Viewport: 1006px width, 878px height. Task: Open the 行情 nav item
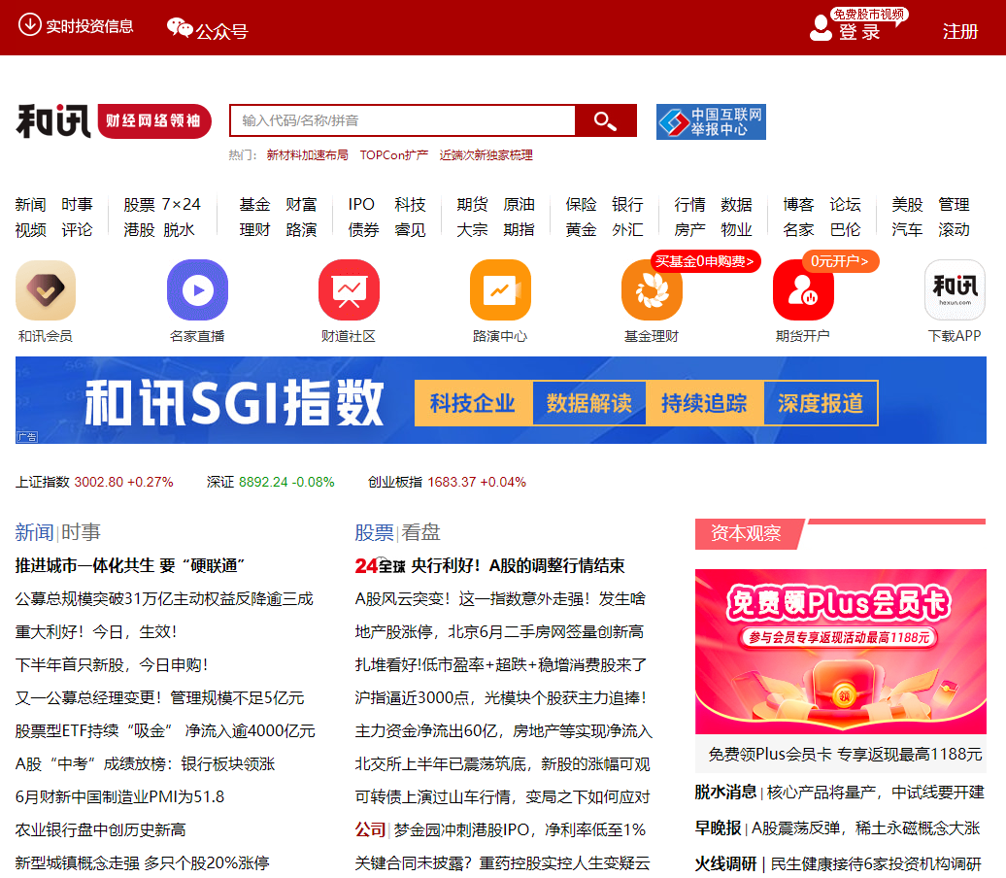pyautogui.click(x=689, y=205)
